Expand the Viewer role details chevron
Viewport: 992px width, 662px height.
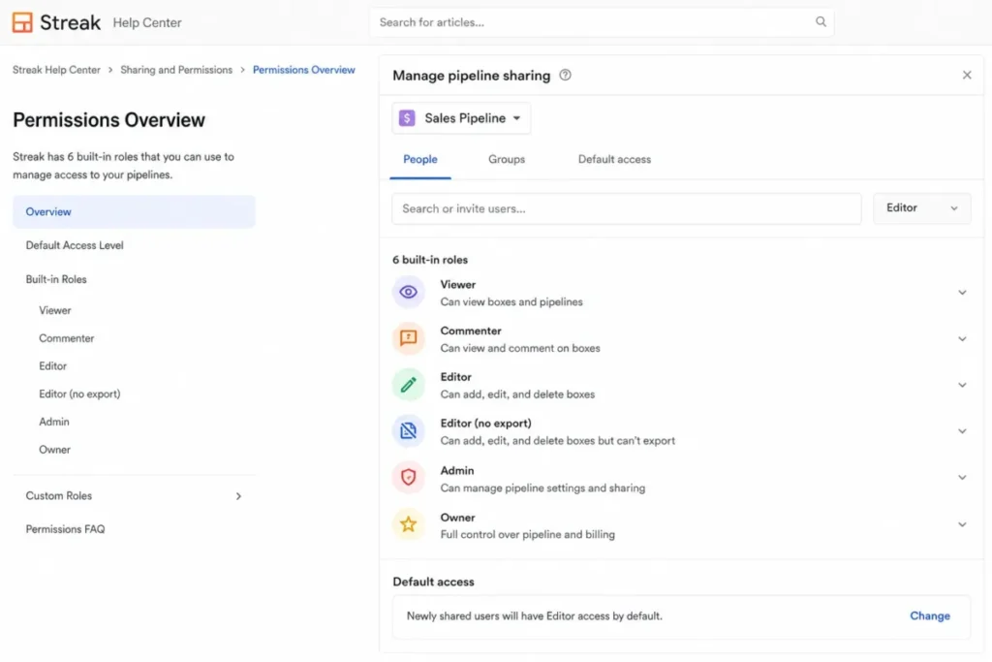coord(962,293)
